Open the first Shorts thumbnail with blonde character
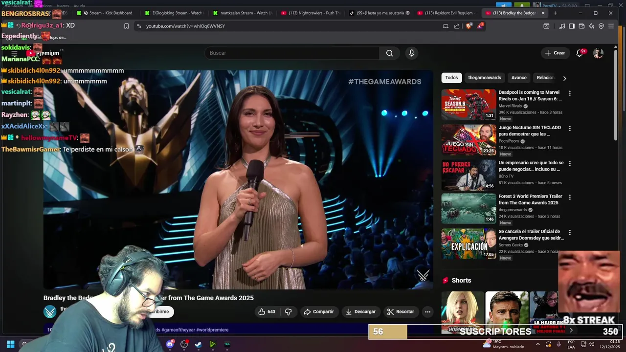626x352 pixels. [x=462, y=312]
